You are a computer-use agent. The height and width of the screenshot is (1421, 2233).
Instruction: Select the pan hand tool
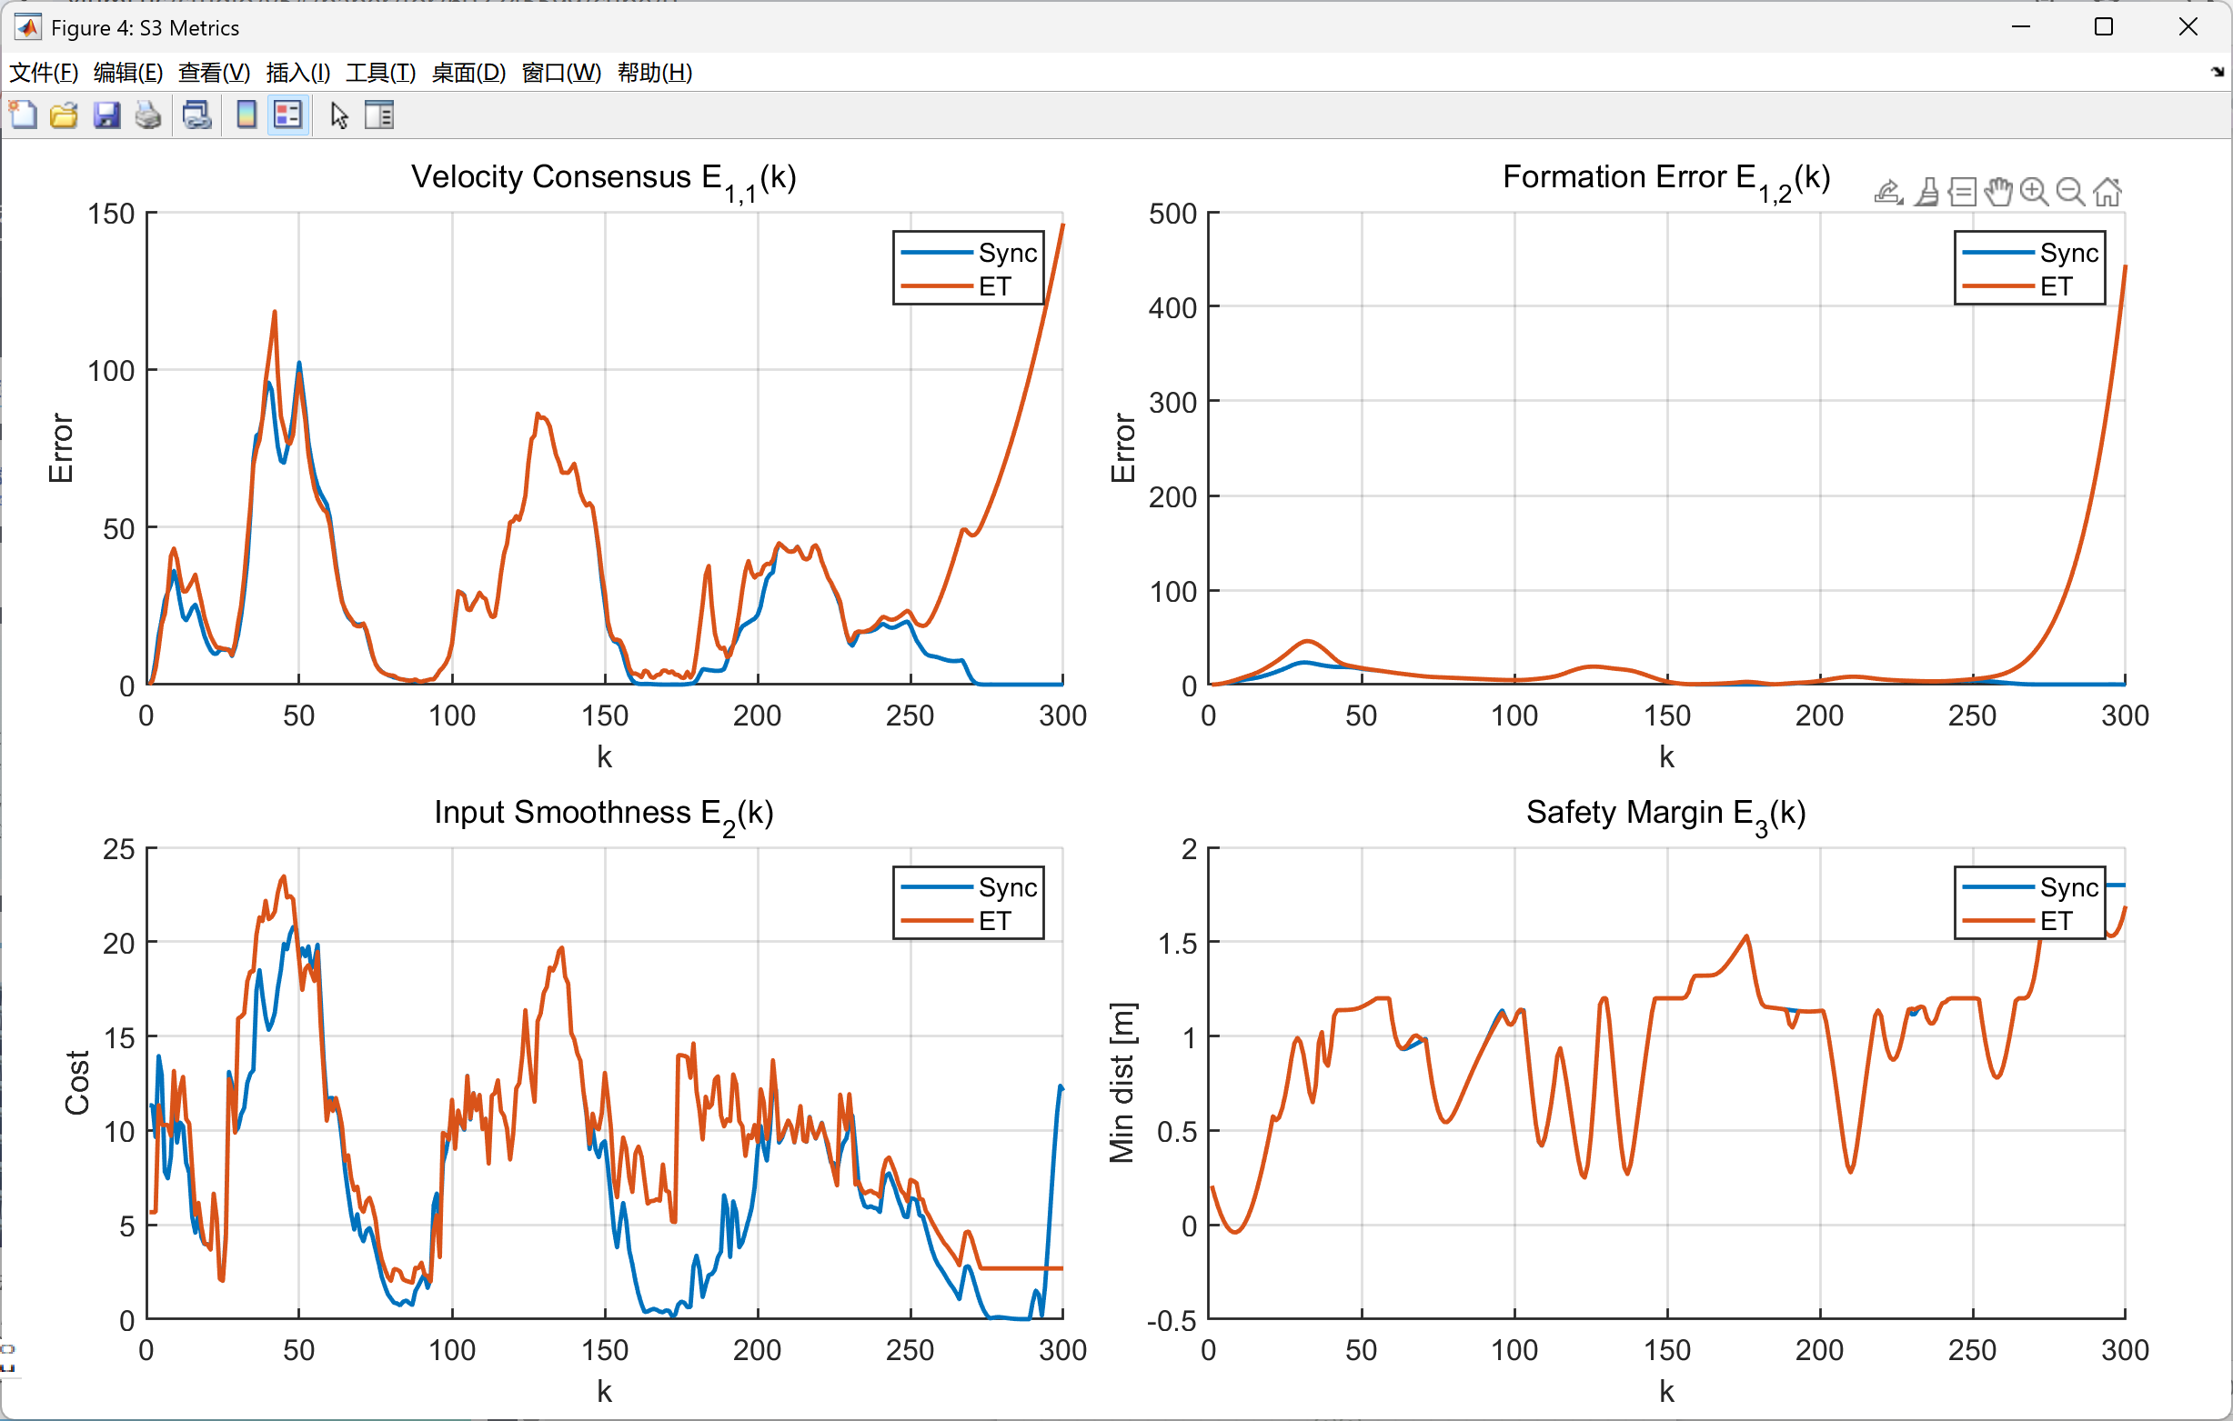(x=1997, y=192)
